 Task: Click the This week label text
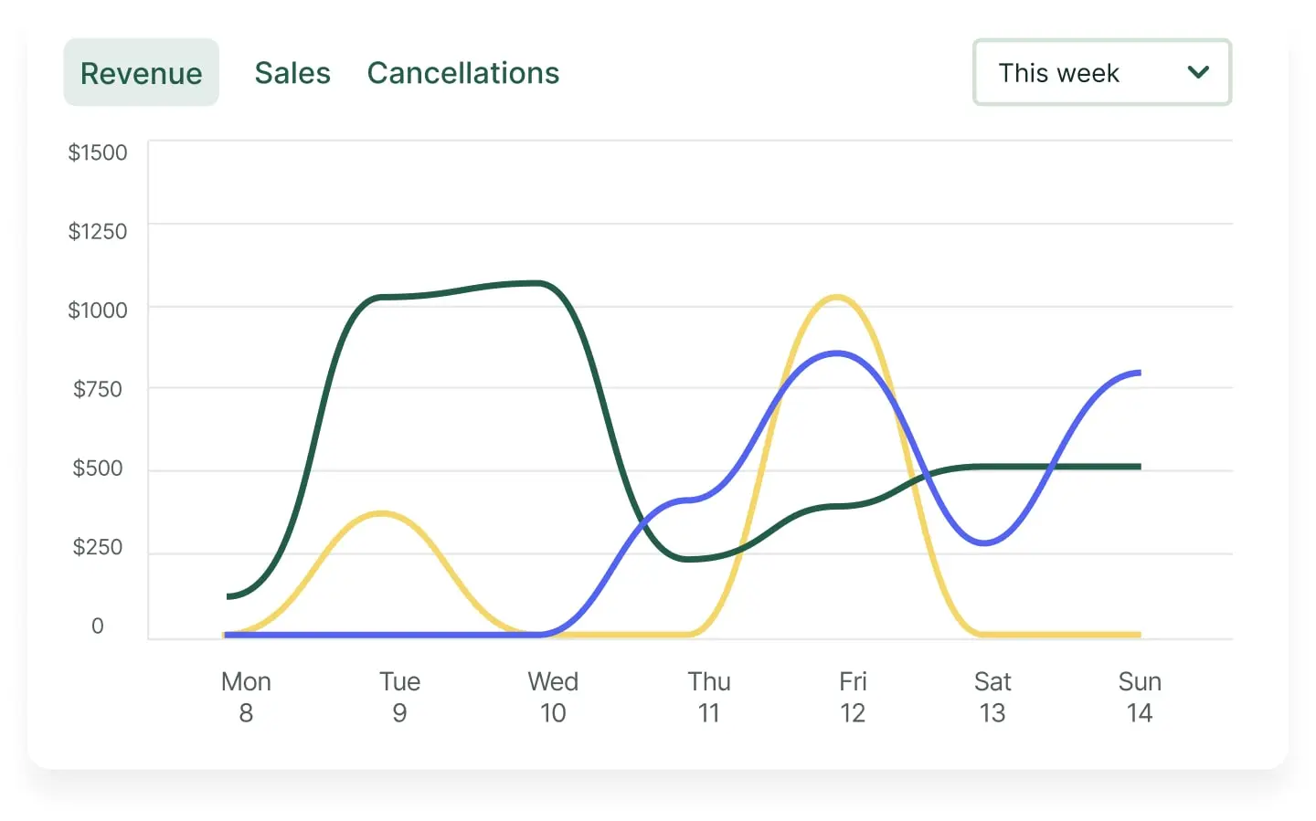click(1057, 72)
